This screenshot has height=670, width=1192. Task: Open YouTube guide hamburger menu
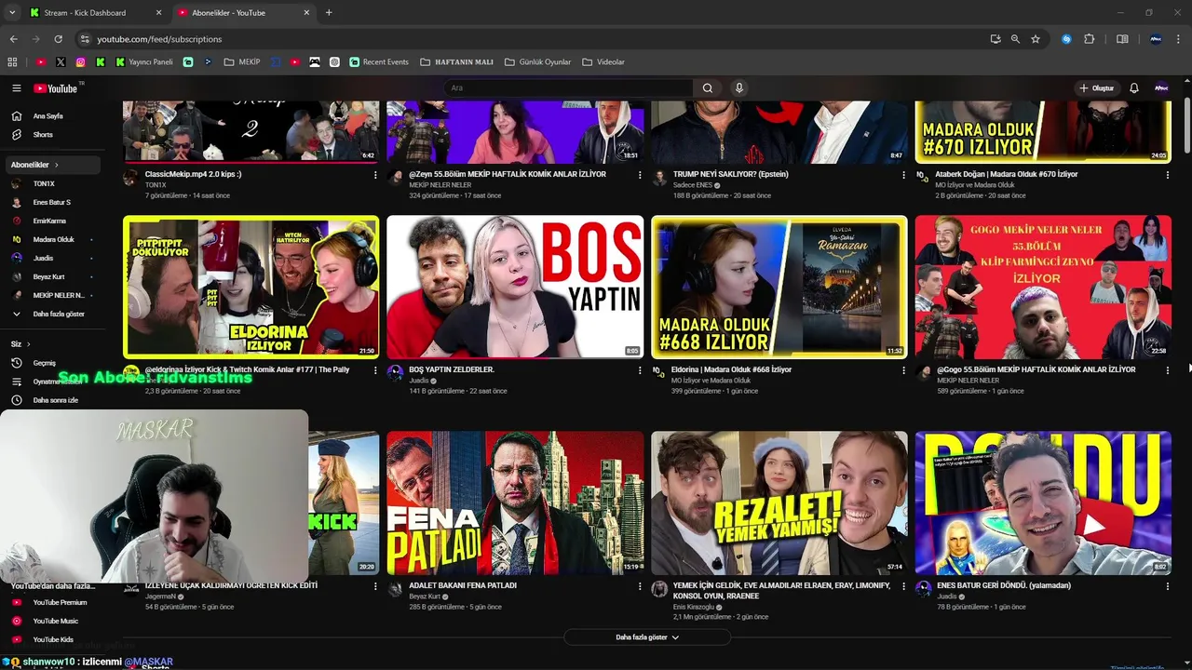click(16, 87)
